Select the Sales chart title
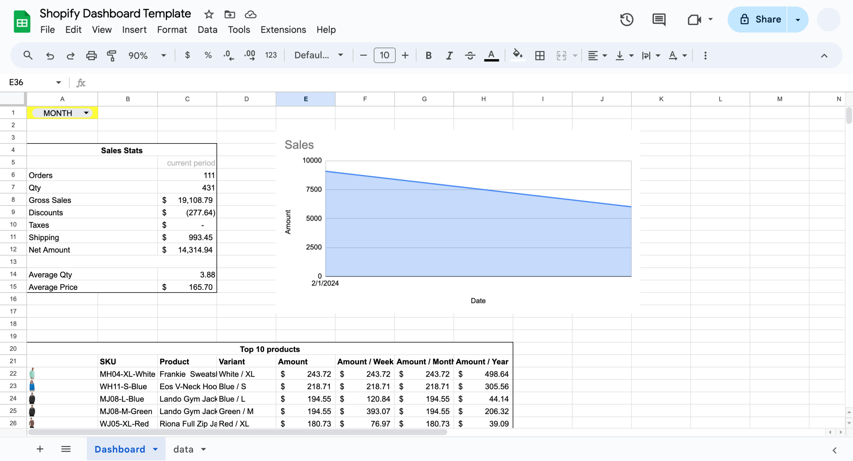853x461 pixels. (x=299, y=145)
